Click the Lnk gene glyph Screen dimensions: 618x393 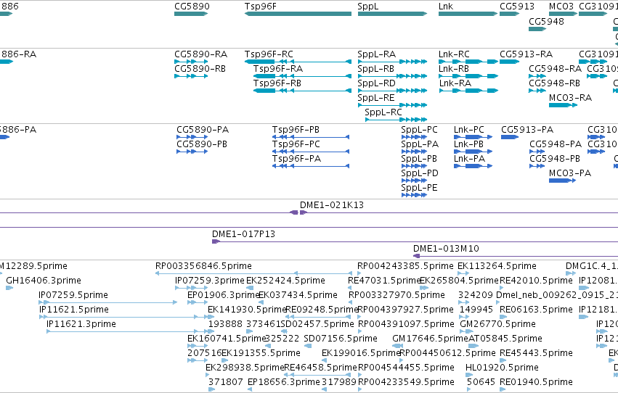click(x=468, y=14)
